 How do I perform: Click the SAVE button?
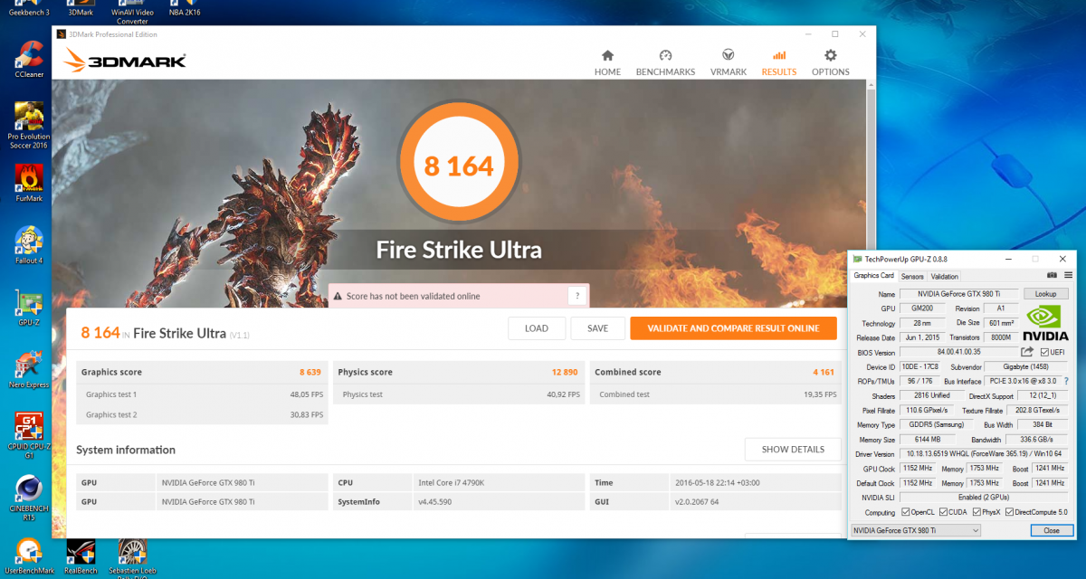598,328
